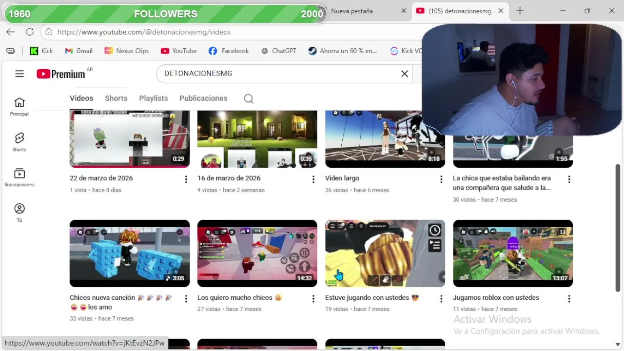Viewport: 624px width, 351px height.
Task: Open options for 22 de marzo de 2026 video
Action: pos(186,179)
